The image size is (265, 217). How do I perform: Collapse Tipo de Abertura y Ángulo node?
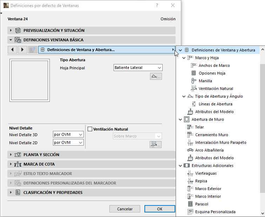pos(184,96)
